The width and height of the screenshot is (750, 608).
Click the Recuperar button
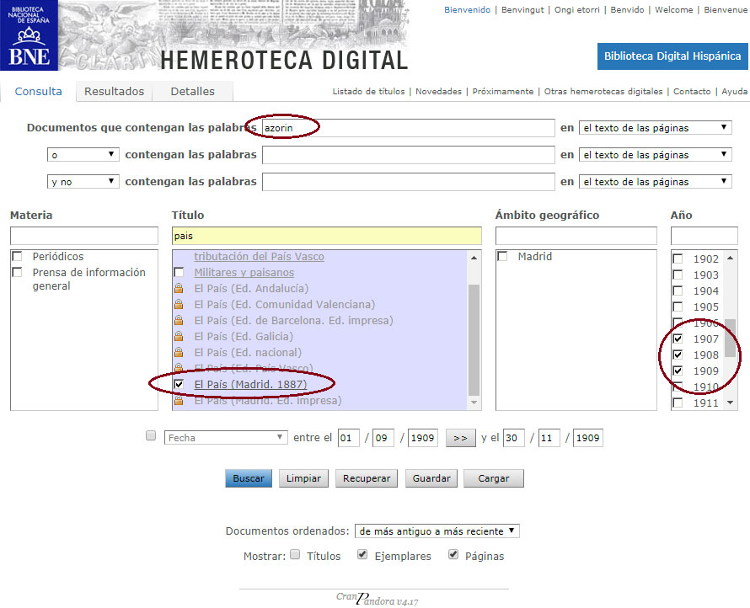(x=367, y=478)
